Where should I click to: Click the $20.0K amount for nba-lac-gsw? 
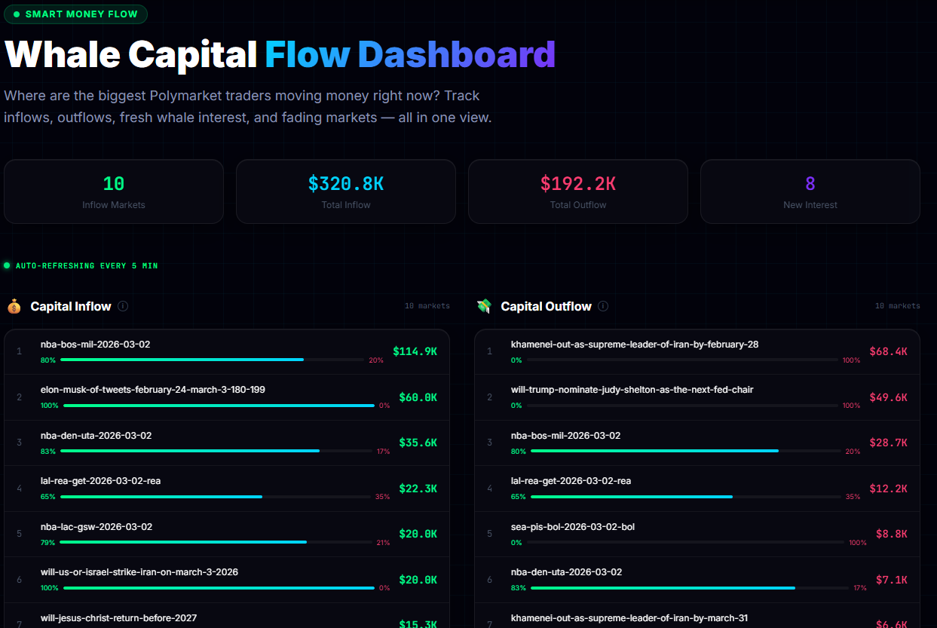point(418,534)
